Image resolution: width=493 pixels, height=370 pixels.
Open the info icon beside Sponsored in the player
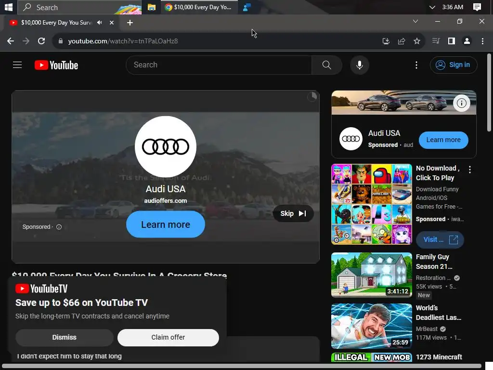59,227
